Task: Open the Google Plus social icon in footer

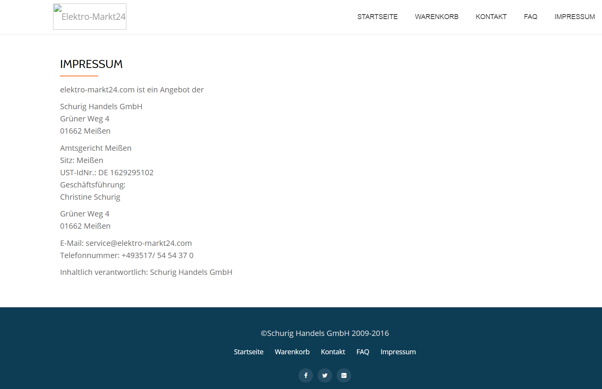Action: click(344, 375)
